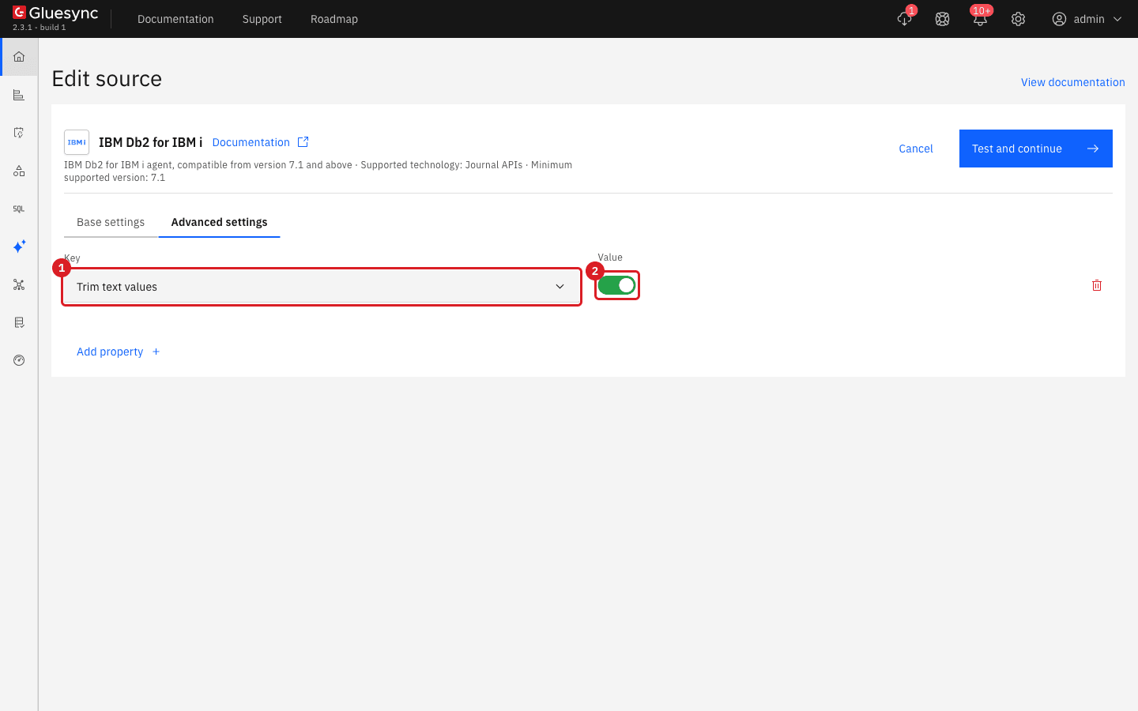Open the cloud download updates icon
Screen dimensions: 1138x711
pyautogui.click(x=905, y=19)
